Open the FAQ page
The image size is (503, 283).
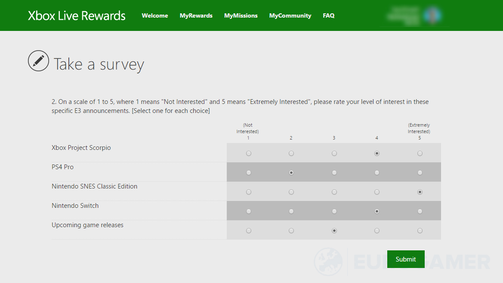tap(328, 16)
